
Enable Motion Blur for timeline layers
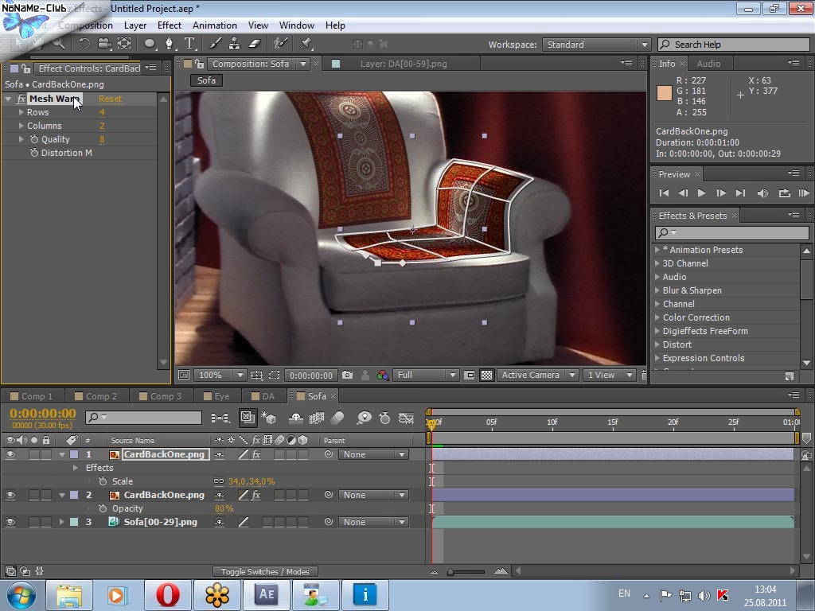coord(337,418)
